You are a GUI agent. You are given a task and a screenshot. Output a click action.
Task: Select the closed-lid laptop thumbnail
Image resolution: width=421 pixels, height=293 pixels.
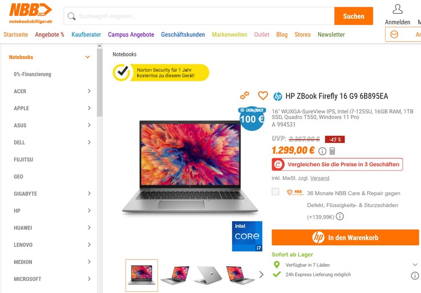click(208, 275)
